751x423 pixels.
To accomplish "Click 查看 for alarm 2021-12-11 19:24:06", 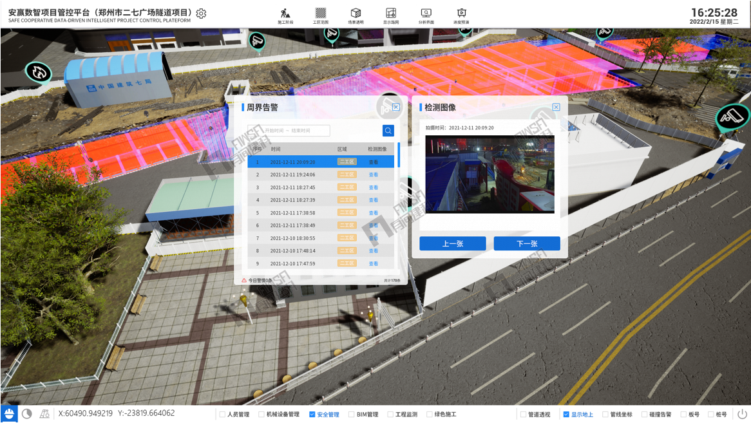I will [374, 174].
